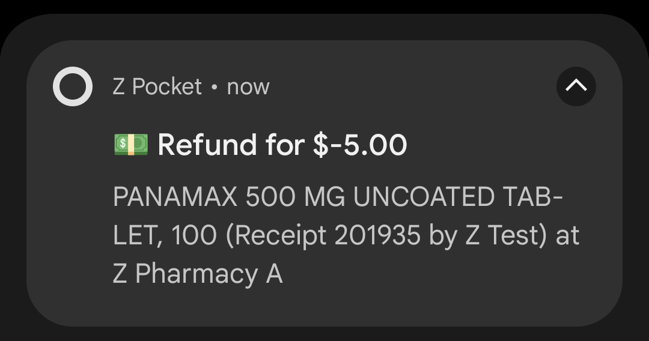Tap the Z Pocket circular app icon

coord(73,86)
